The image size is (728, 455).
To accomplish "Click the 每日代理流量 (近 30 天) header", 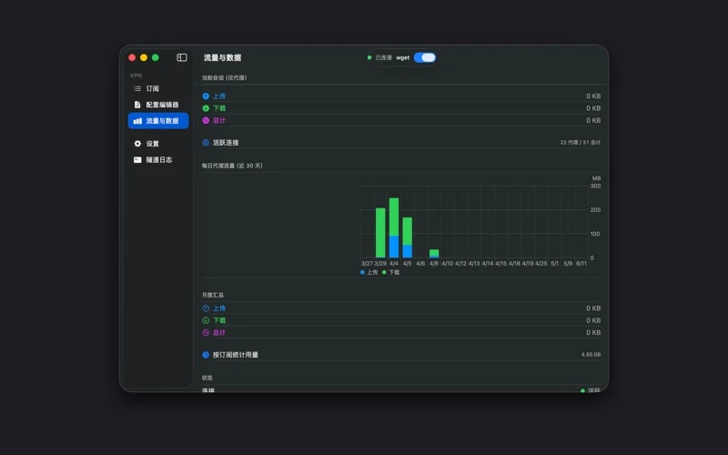I will (232, 166).
